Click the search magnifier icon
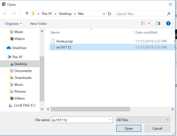The height and width of the screenshot is (136, 177). [169, 14]
